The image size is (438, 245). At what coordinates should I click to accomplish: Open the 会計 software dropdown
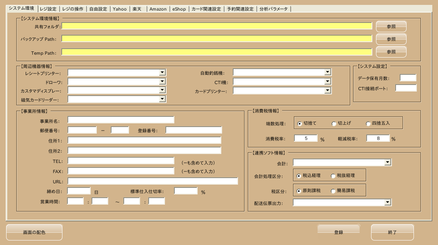[x=387, y=162]
